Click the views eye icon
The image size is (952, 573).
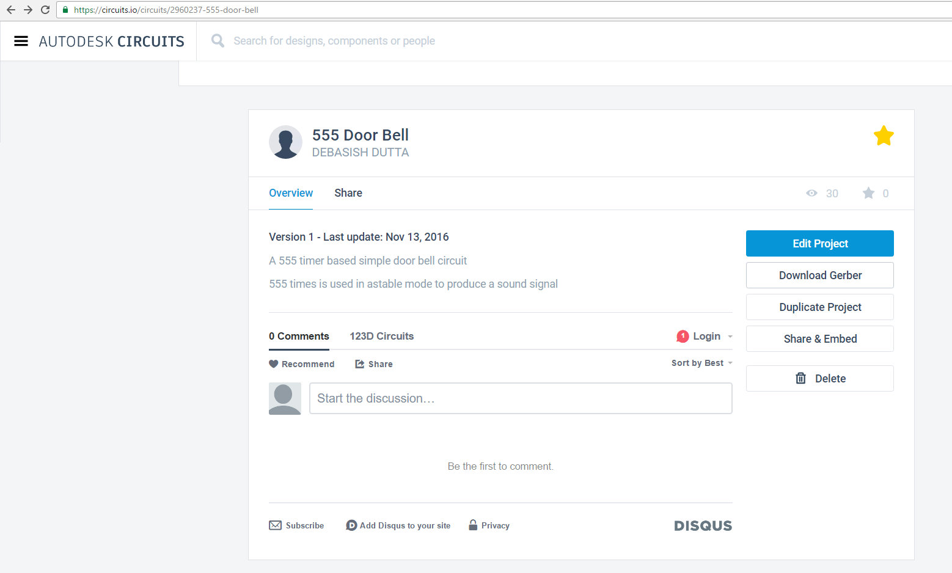[811, 193]
